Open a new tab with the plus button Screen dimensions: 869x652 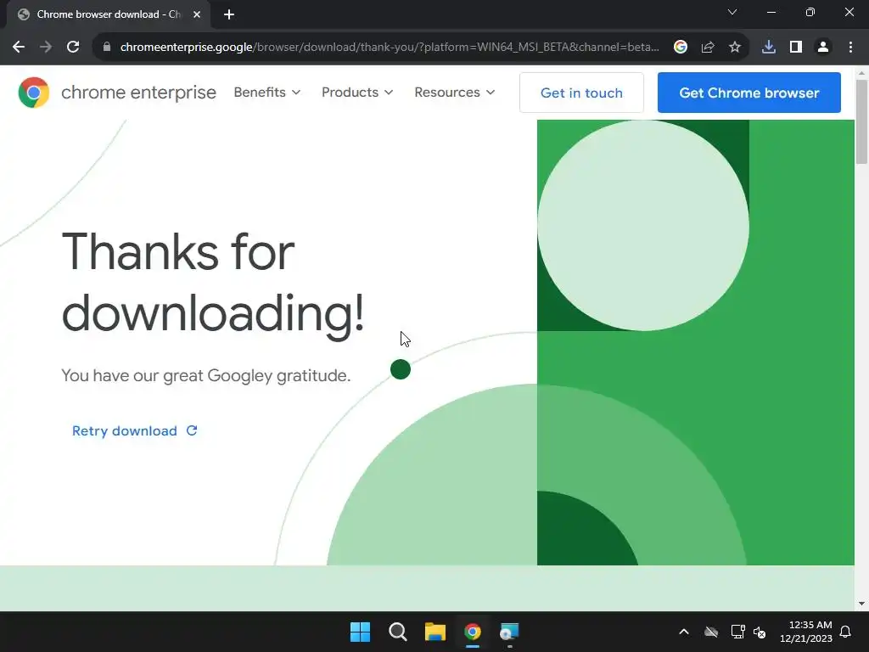[229, 14]
